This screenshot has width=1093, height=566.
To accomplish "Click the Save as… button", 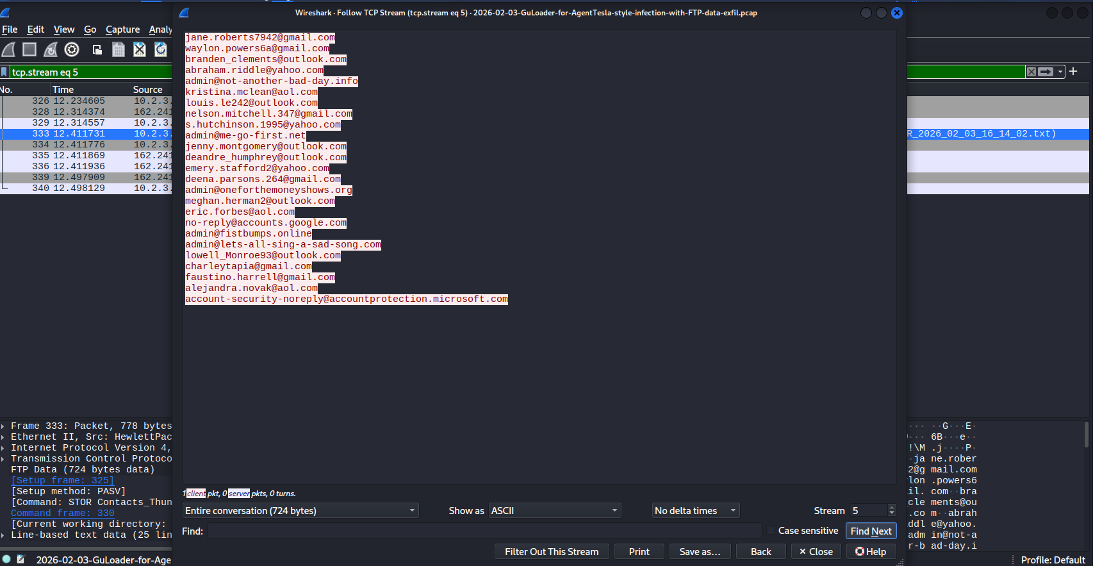I will [x=700, y=551].
